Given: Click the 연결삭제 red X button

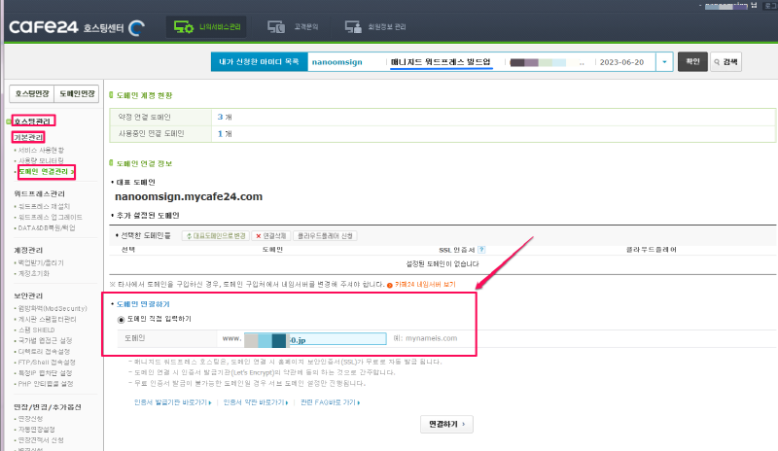Looking at the screenshot, I should (271, 235).
